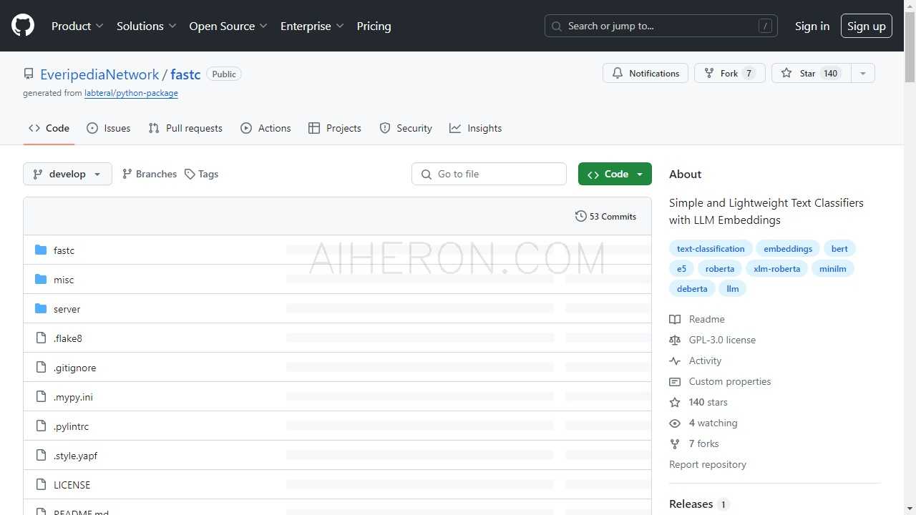Open the labteral/python-package template link
Image resolution: width=916 pixels, height=515 pixels.
click(x=131, y=94)
